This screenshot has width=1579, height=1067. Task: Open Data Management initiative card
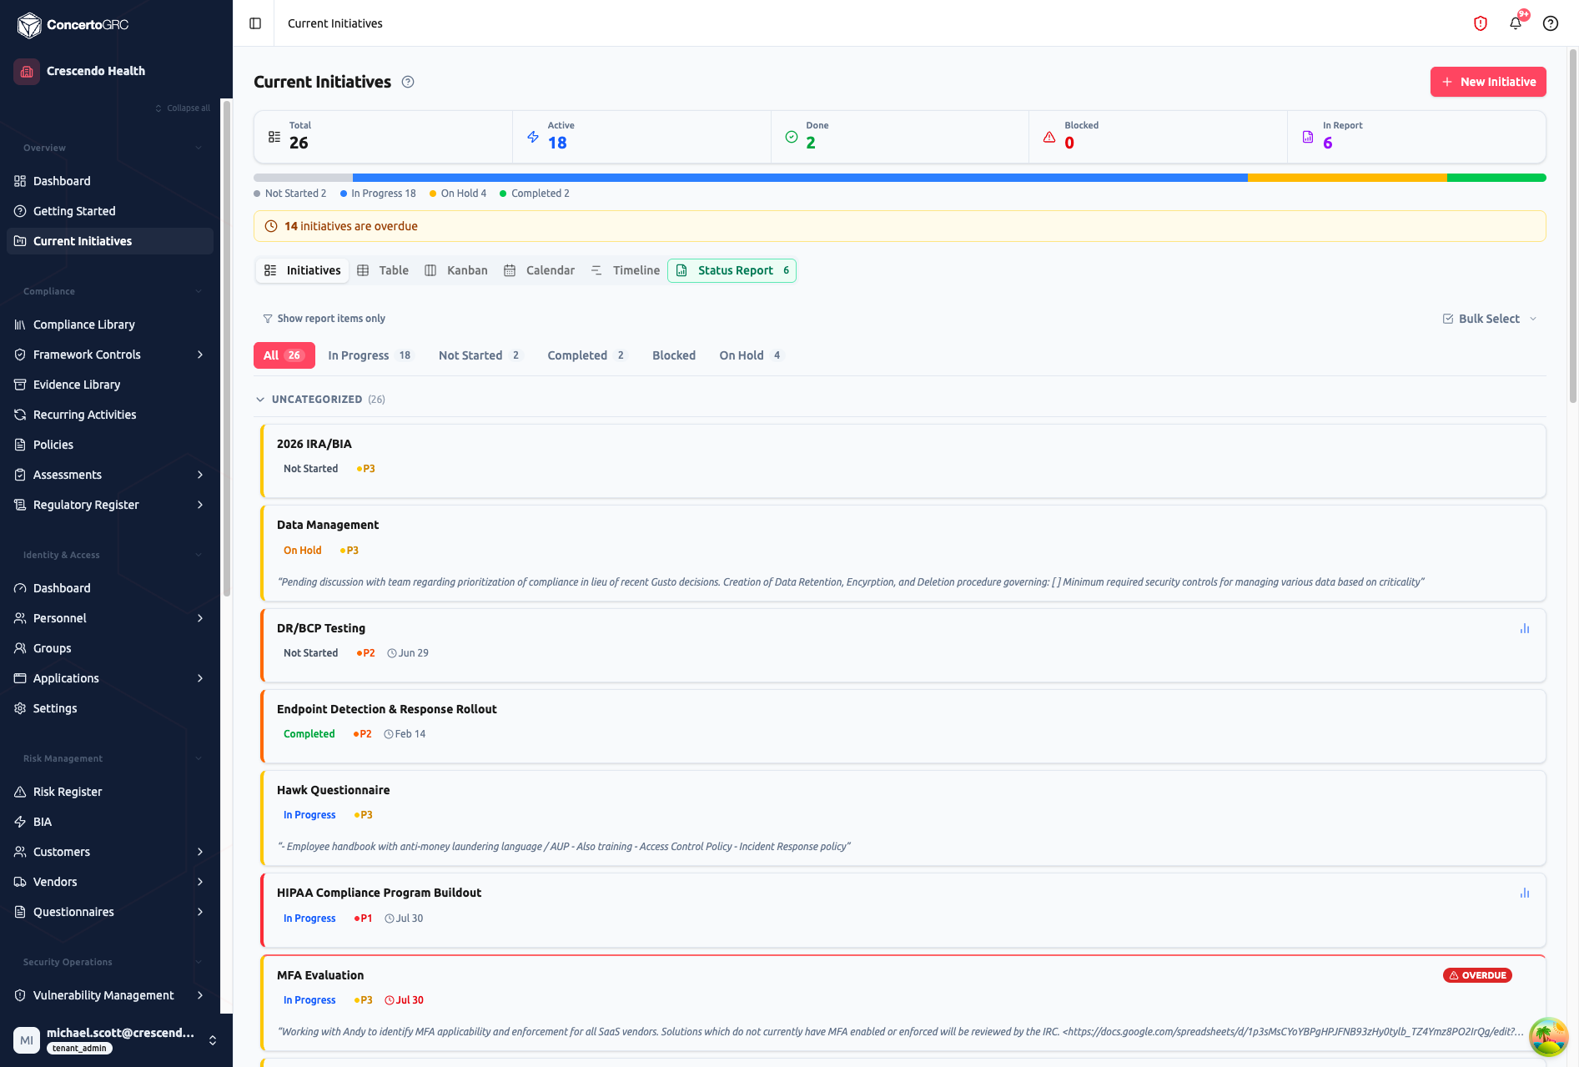point(903,553)
